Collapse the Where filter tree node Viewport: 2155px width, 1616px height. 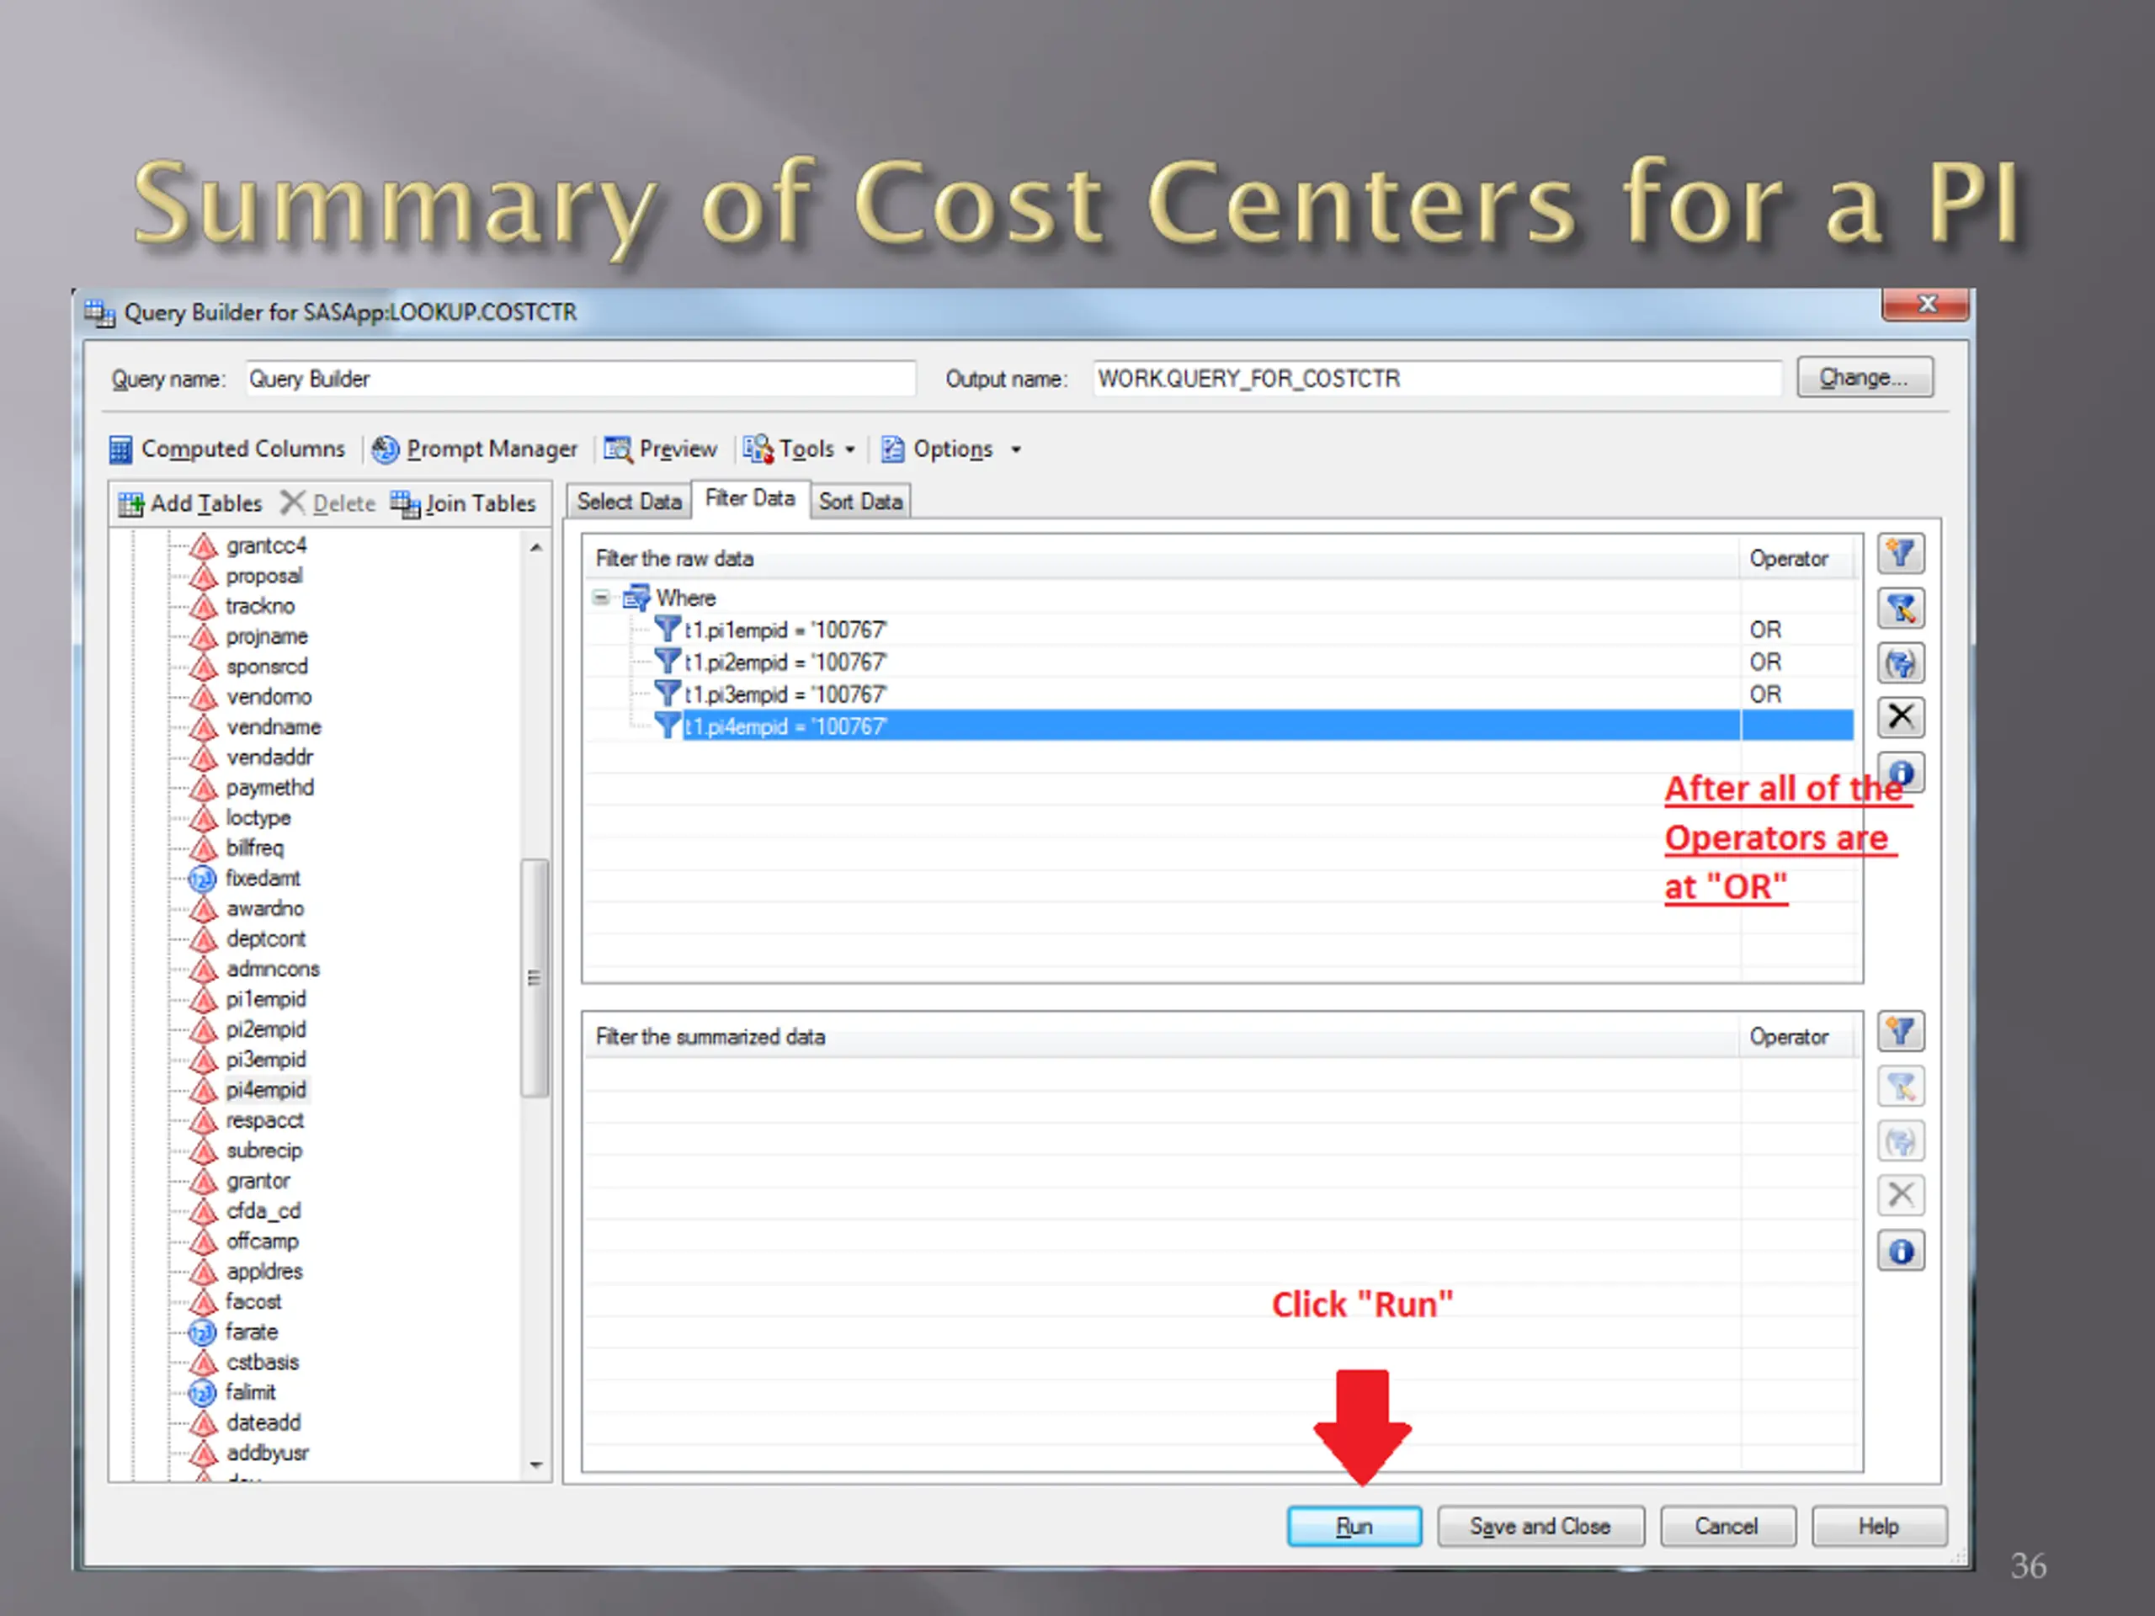pos(601,597)
